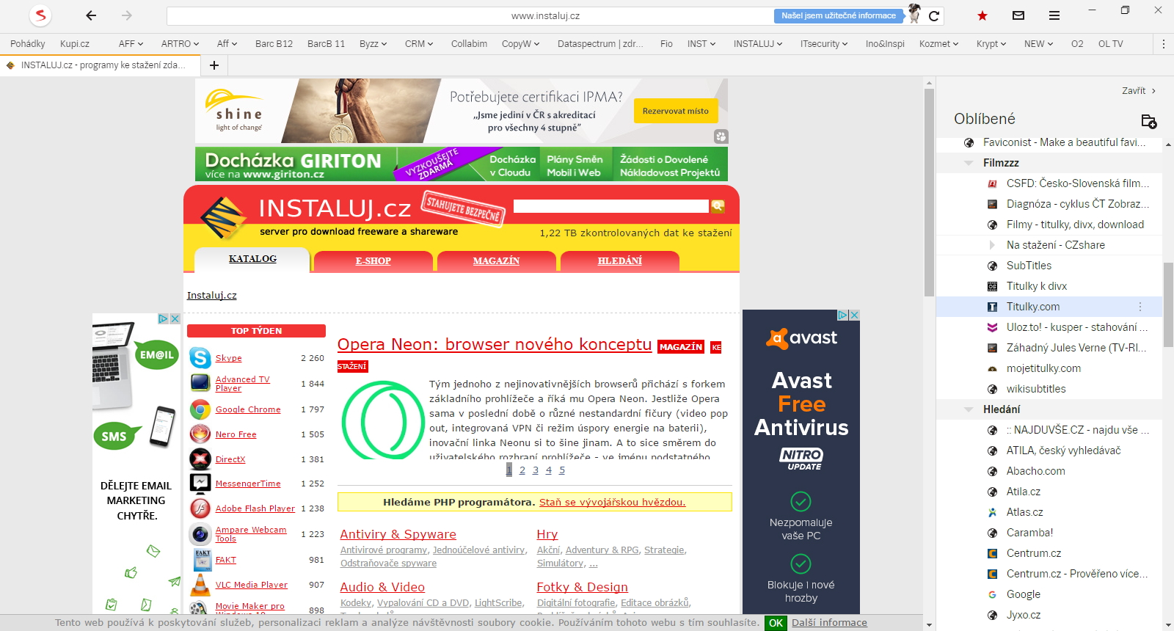Open the HLEDÁNÍ site tab
The image size is (1174, 631).
pyautogui.click(x=620, y=260)
